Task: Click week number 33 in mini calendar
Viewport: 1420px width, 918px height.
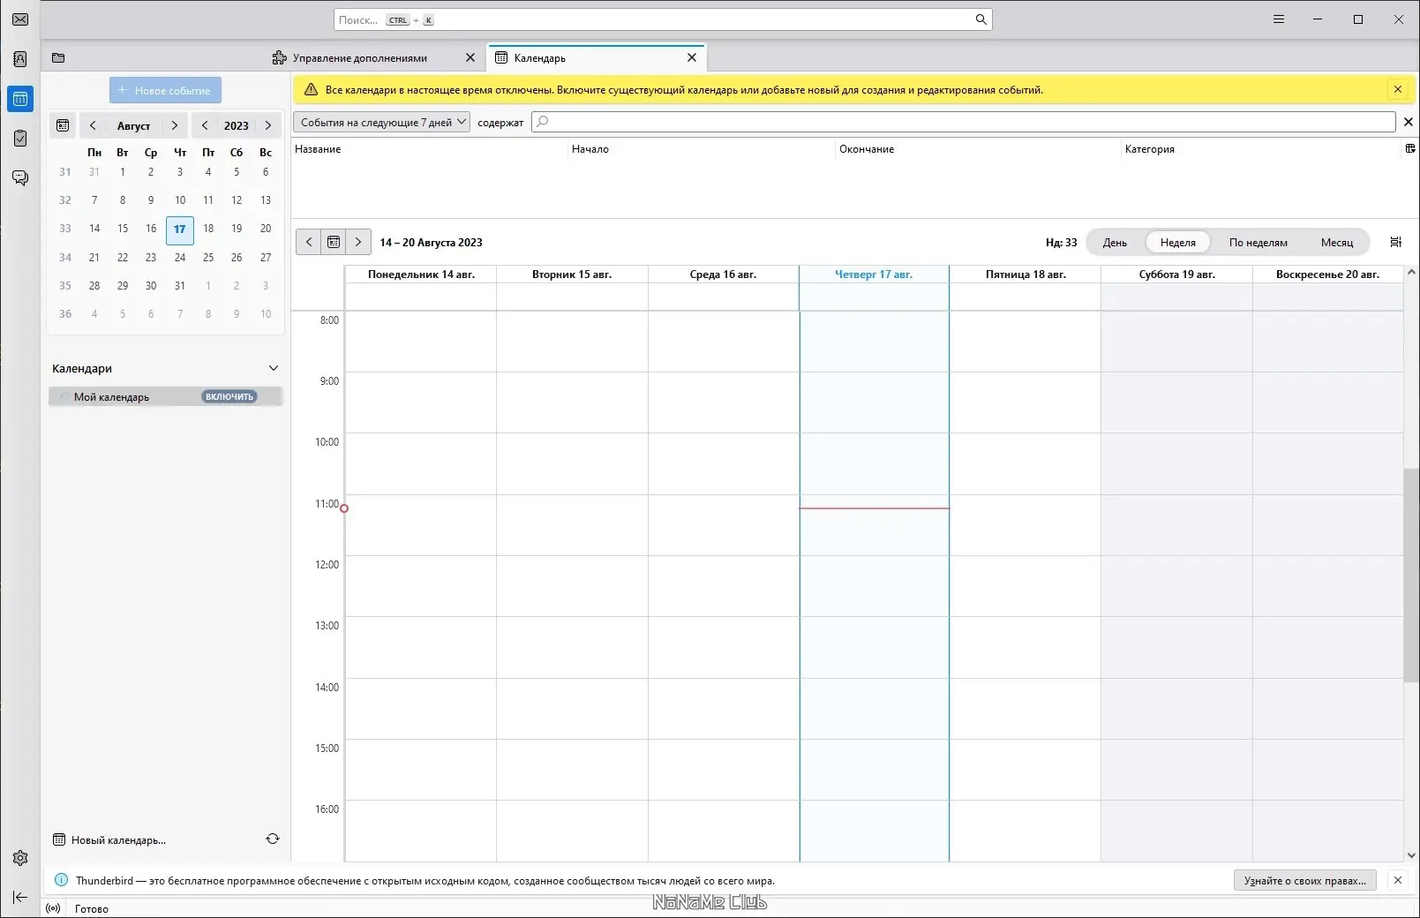Action: [x=65, y=229]
